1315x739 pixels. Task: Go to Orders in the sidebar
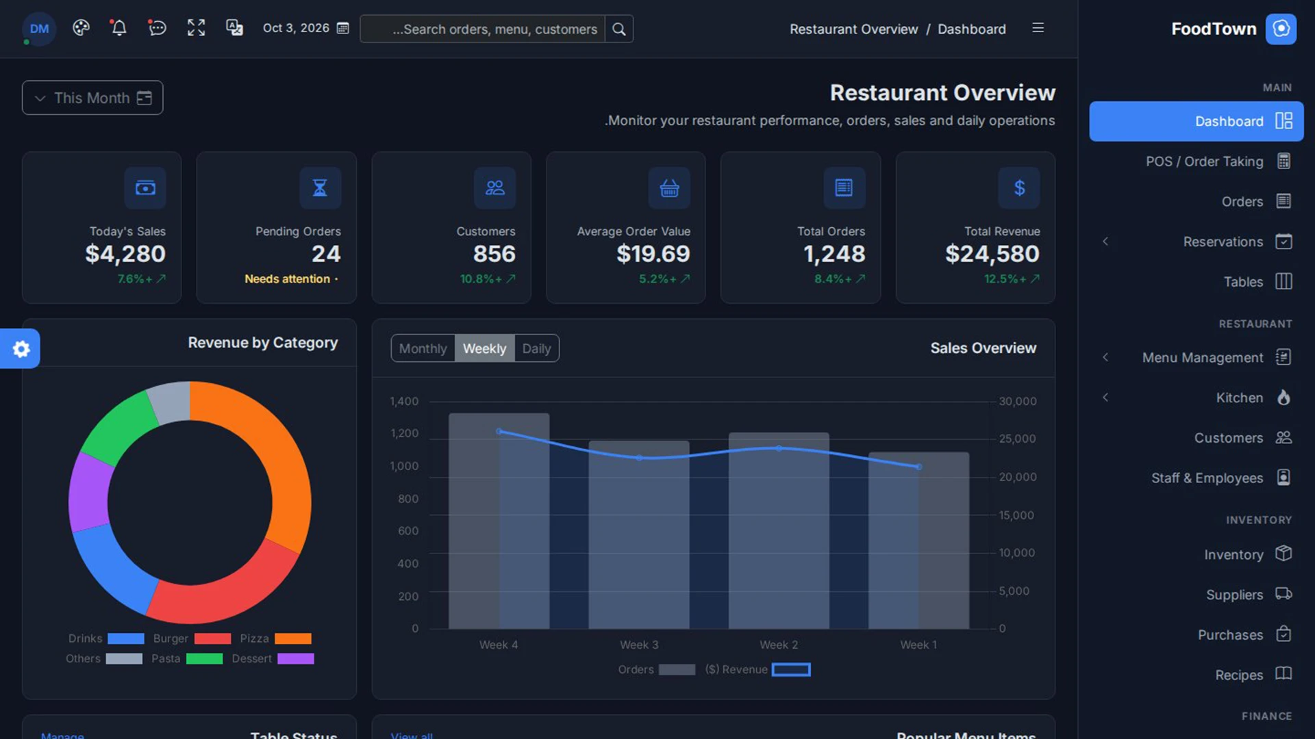1196,201
